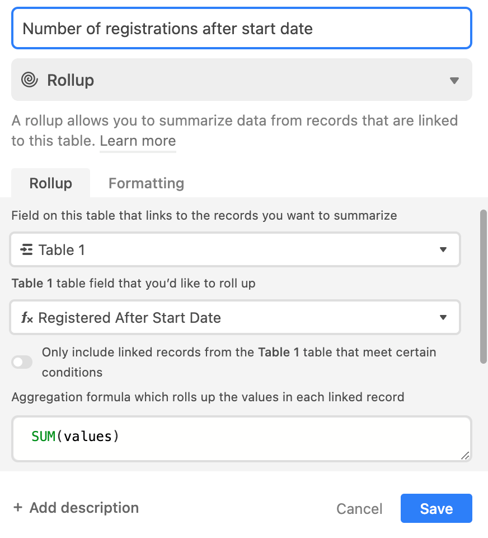The image size is (488, 538).
Task: Click the field name input box
Action: point(242,29)
